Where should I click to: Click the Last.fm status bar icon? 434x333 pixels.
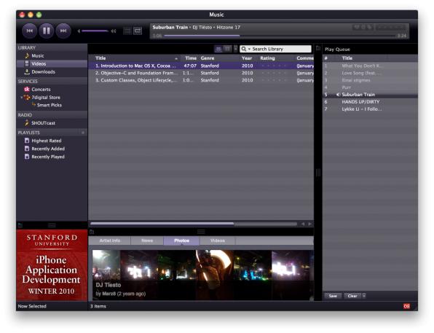tap(406, 306)
